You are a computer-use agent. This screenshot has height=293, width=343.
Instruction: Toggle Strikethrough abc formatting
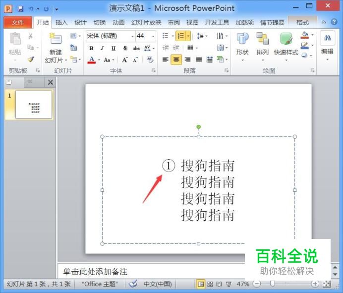[136, 48]
